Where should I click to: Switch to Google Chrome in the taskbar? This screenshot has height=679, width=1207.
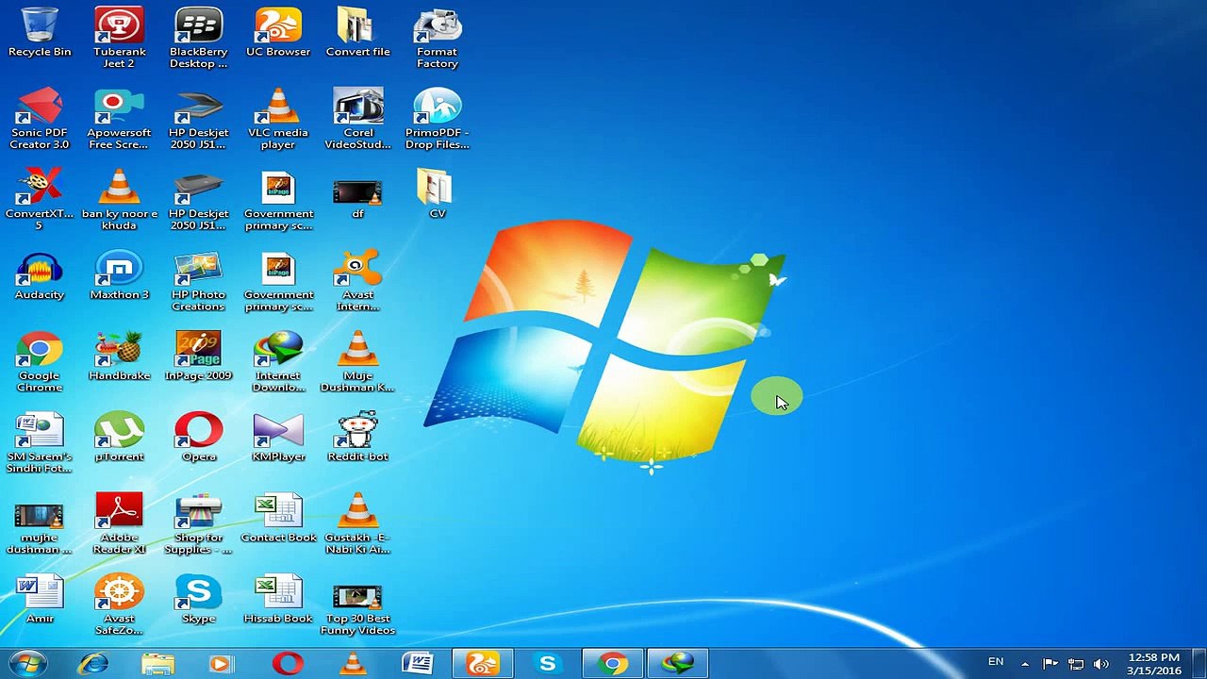612,664
